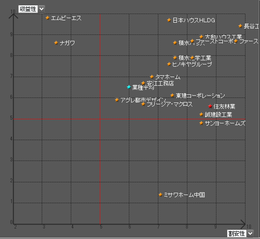
Task: Select the 東建コーポレーション star marker
Action: pyautogui.click(x=172, y=95)
